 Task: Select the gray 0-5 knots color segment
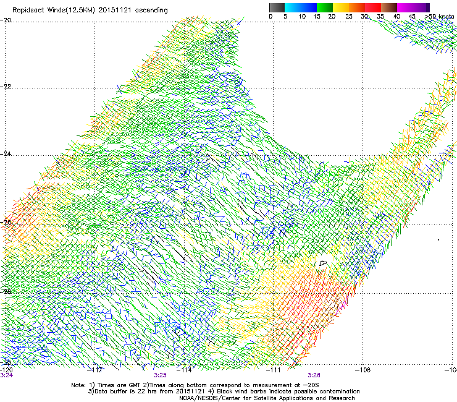click(x=277, y=7)
